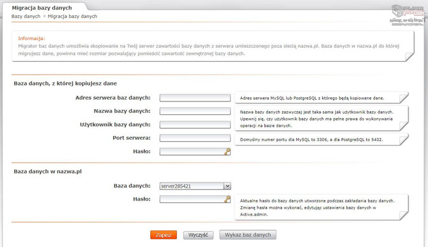This screenshot has width=428, height=247.
Task: Select the Migracja bazy danych tab
Action: pyautogui.click(x=42, y=8)
